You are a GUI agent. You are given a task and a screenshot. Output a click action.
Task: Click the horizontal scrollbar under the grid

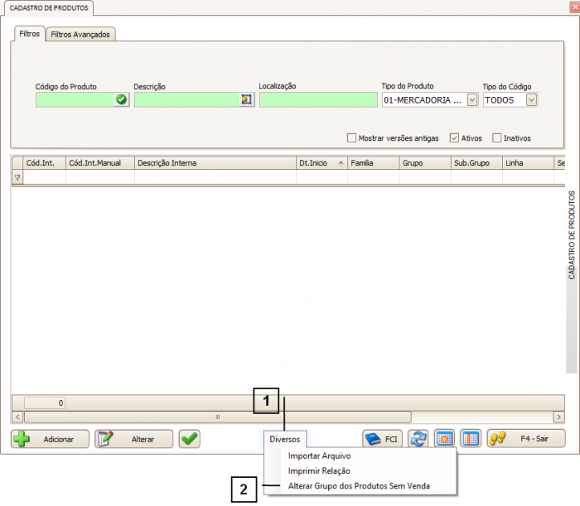pyautogui.click(x=217, y=417)
